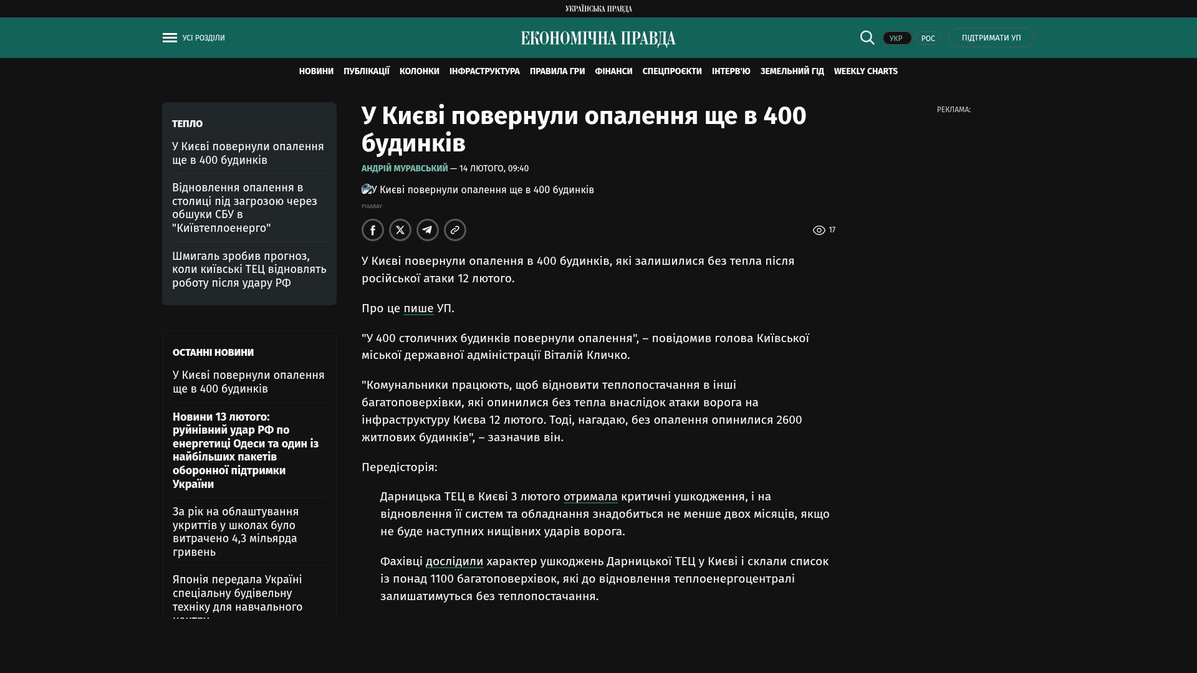1197x673 pixels.
Task: Click the search magnifier icon
Action: (x=867, y=37)
